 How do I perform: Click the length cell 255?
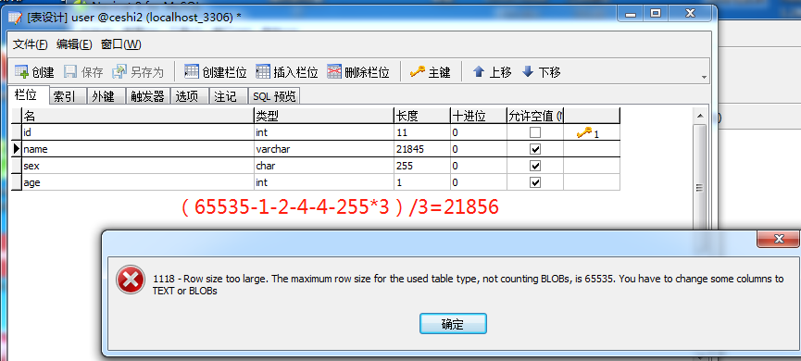(422, 166)
